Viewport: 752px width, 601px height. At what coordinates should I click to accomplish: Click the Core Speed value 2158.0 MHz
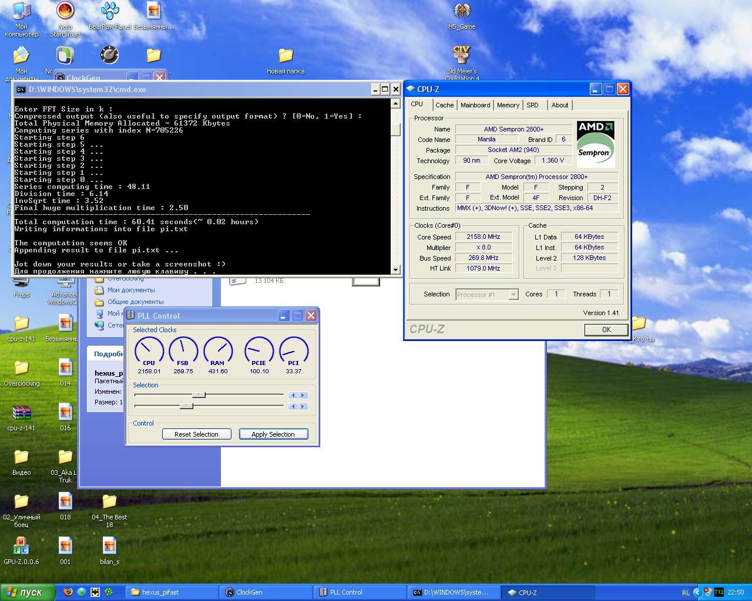pyautogui.click(x=484, y=237)
